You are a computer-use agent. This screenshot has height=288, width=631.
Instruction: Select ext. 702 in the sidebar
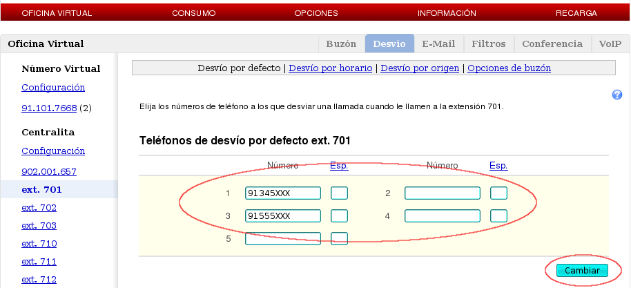[39, 207]
